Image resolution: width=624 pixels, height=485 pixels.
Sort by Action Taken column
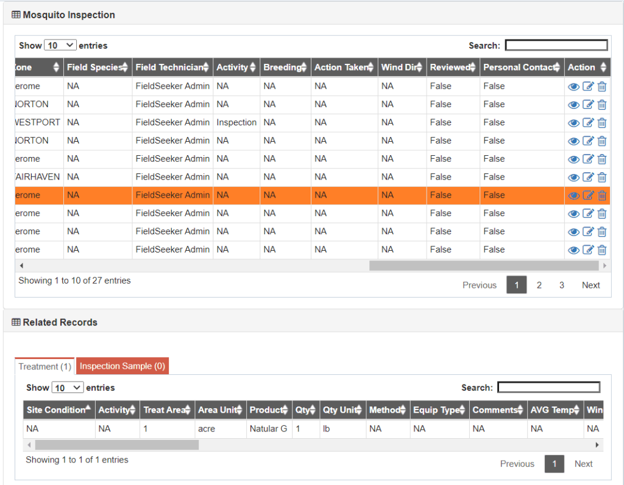pyautogui.click(x=344, y=67)
